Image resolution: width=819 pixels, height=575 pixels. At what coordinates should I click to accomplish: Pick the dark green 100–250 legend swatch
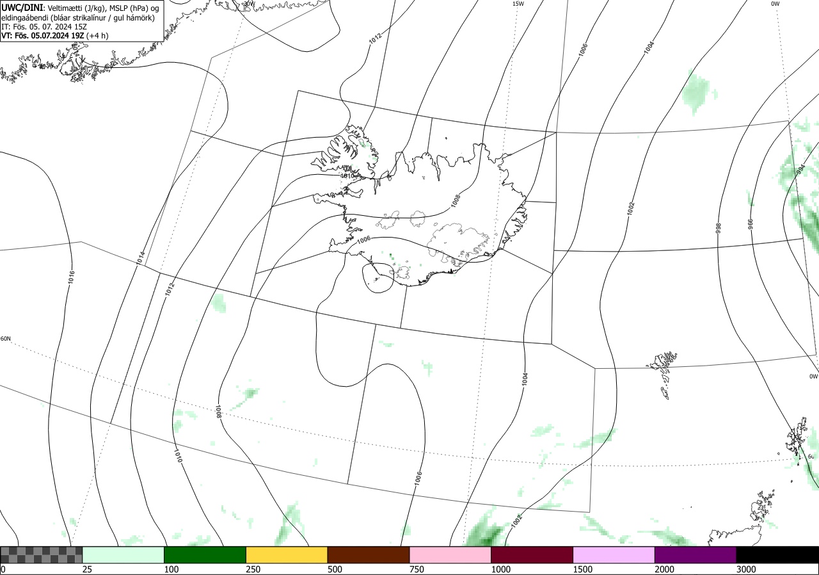click(x=205, y=555)
